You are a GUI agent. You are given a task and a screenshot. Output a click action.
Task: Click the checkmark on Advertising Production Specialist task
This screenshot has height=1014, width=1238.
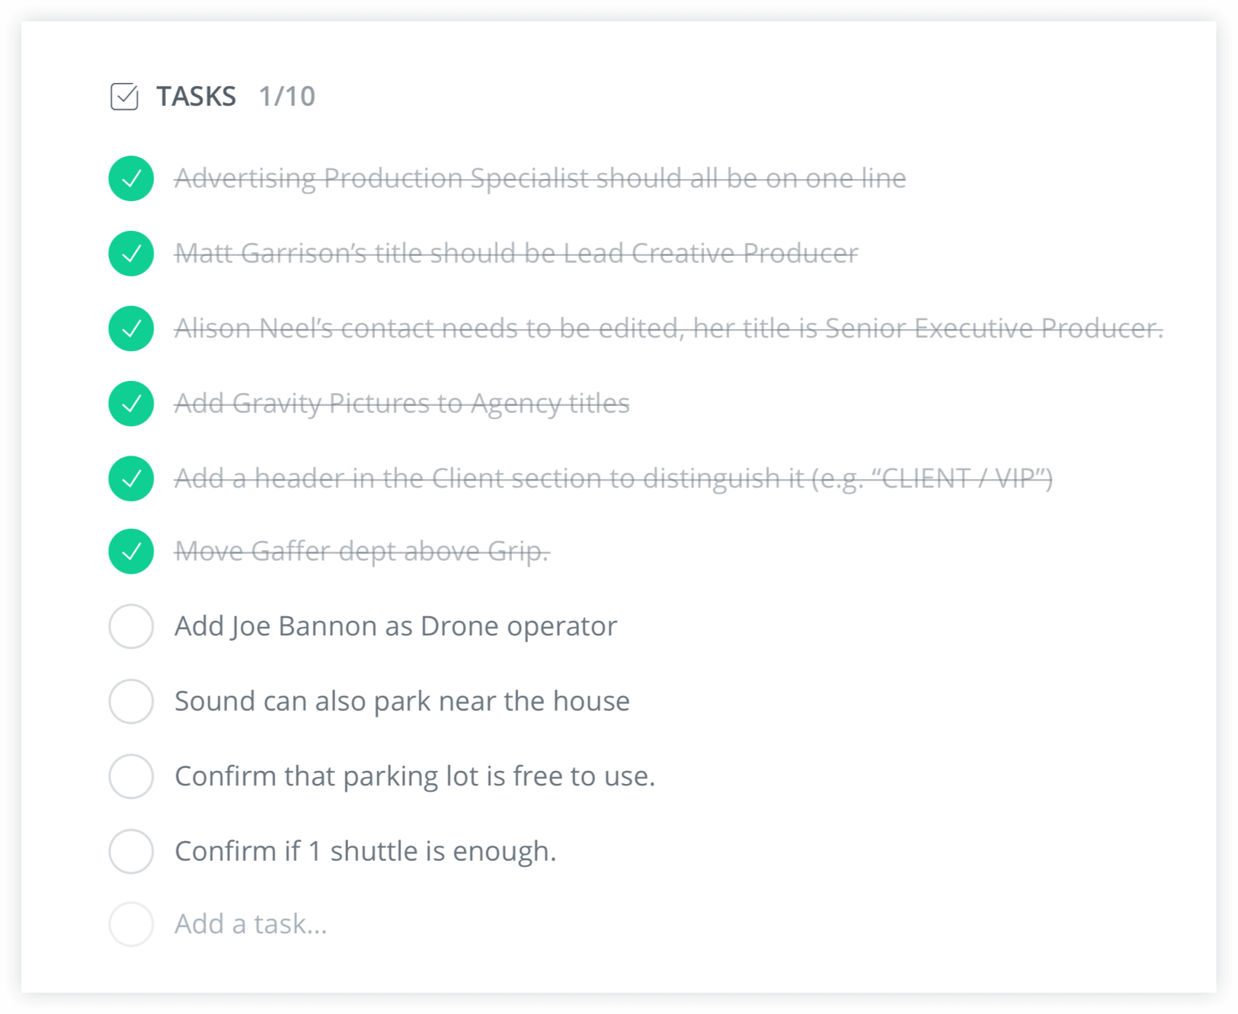[x=130, y=179]
